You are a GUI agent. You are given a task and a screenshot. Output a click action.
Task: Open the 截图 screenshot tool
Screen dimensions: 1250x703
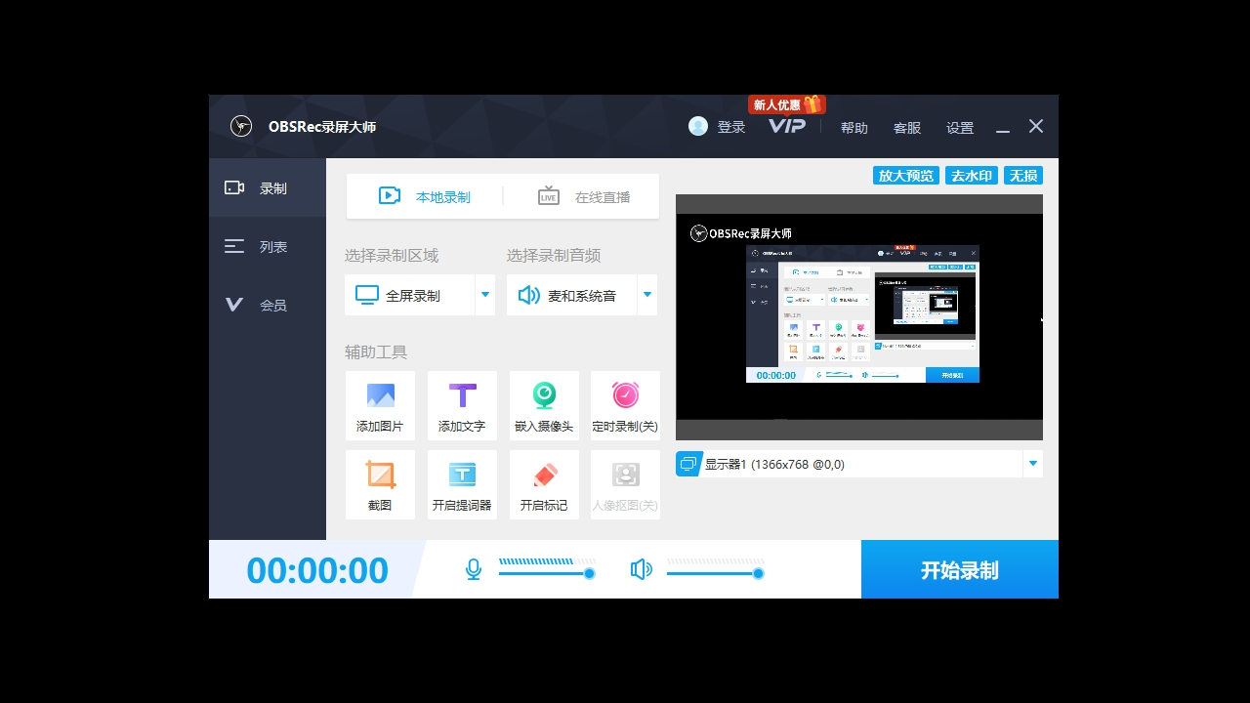[380, 483]
